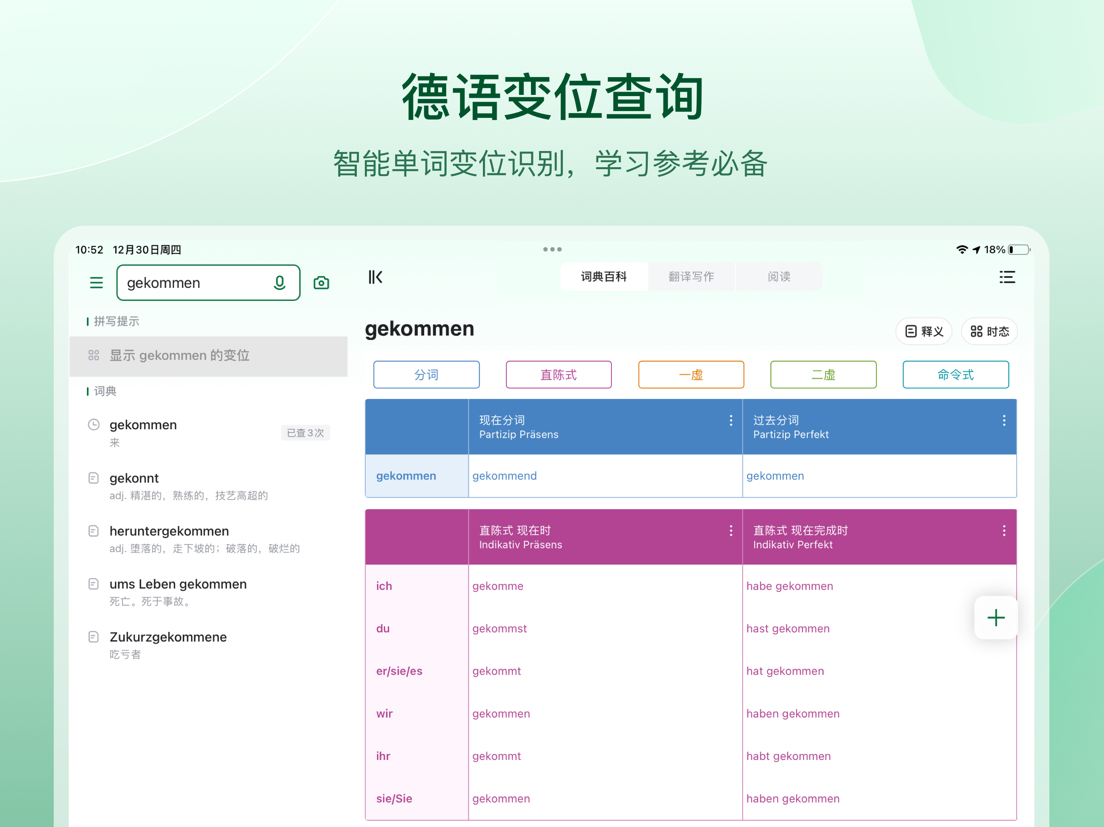Open options for 过去分词 Partizip Perfekt column

[x=1004, y=420]
